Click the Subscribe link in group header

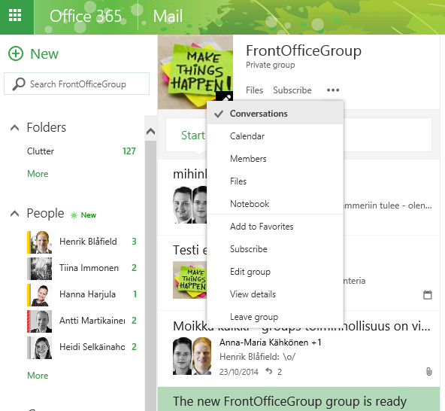tap(292, 90)
